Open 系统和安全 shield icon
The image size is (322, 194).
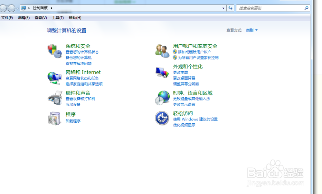click(x=55, y=51)
